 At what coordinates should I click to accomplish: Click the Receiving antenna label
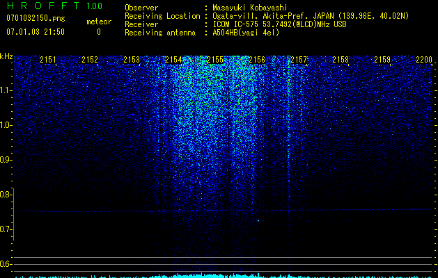tap(160, 33)
